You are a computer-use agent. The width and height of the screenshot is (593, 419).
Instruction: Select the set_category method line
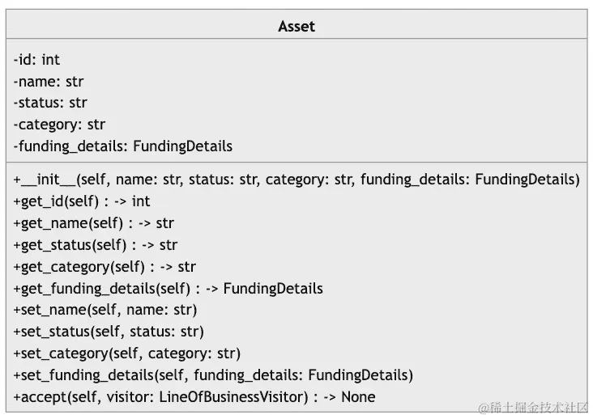pos(127,353)
